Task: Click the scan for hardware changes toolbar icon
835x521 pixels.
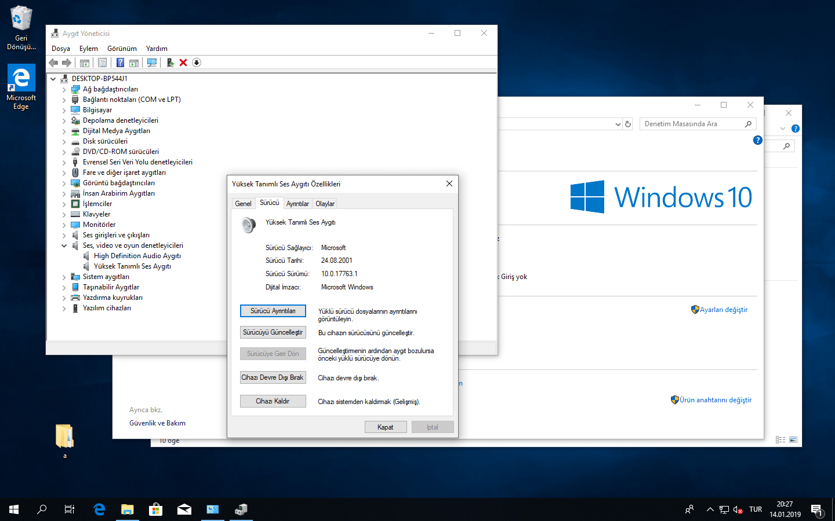Action: tap(152, 63)
